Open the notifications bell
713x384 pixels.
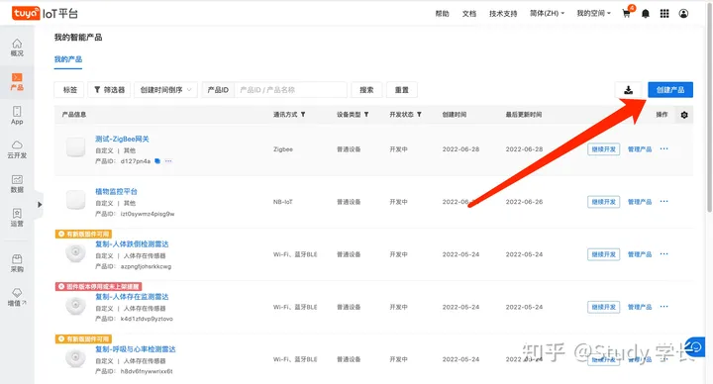[x=646, y=14]
